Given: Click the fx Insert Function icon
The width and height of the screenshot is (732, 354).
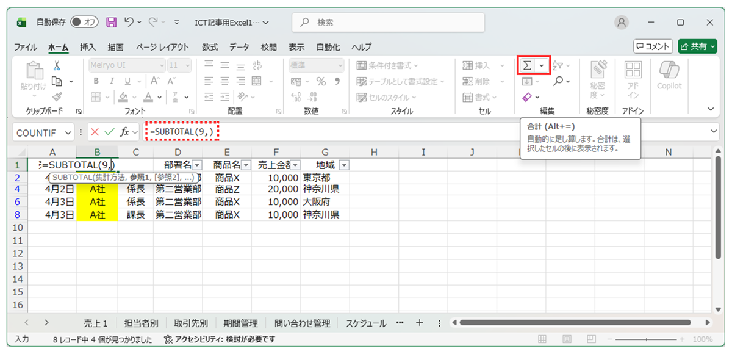Looking at the screenshot, I should (124, 132).
